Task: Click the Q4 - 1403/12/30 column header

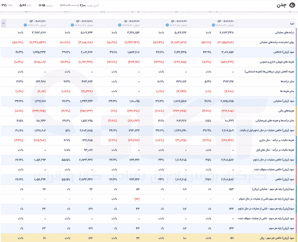Action: [84, 21]
